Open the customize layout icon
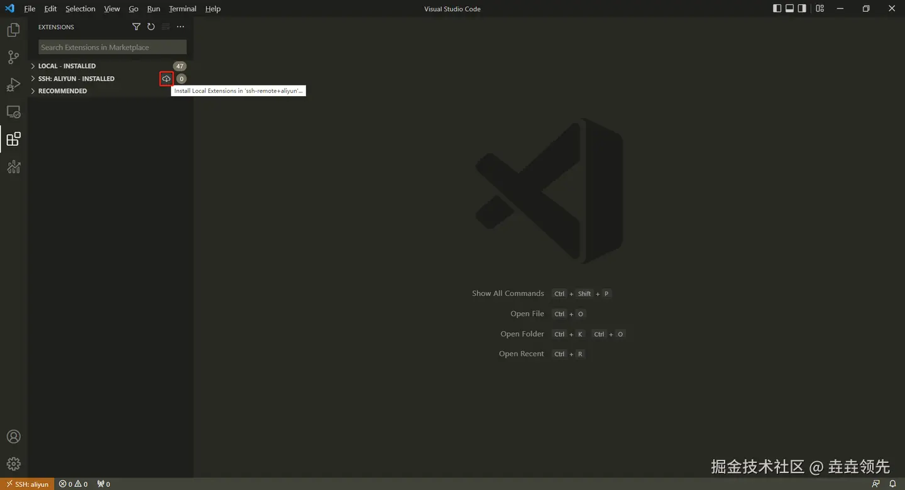This screenshot has height=490, width=905. pos(820,9)
